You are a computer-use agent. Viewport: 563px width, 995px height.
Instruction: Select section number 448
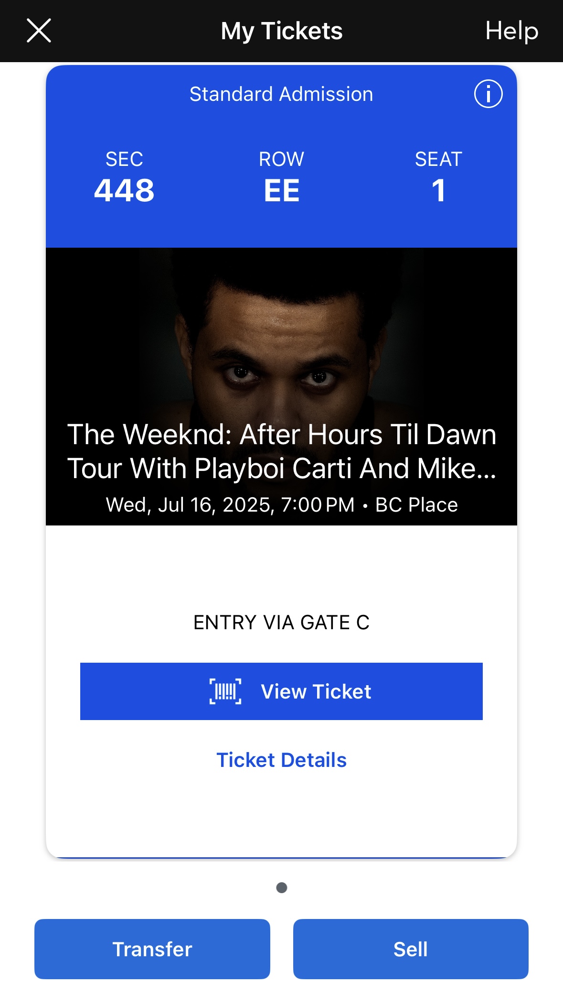click(x=124, y=190)
